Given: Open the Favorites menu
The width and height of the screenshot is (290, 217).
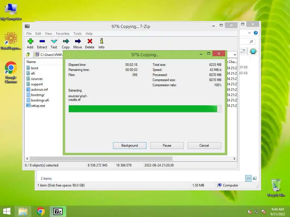Looking at the screenshot, I should click(x=63, y=34).
